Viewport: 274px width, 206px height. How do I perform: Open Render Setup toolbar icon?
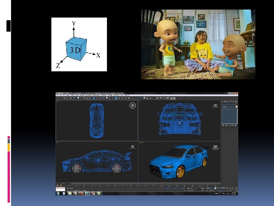(x=167, y=98)
